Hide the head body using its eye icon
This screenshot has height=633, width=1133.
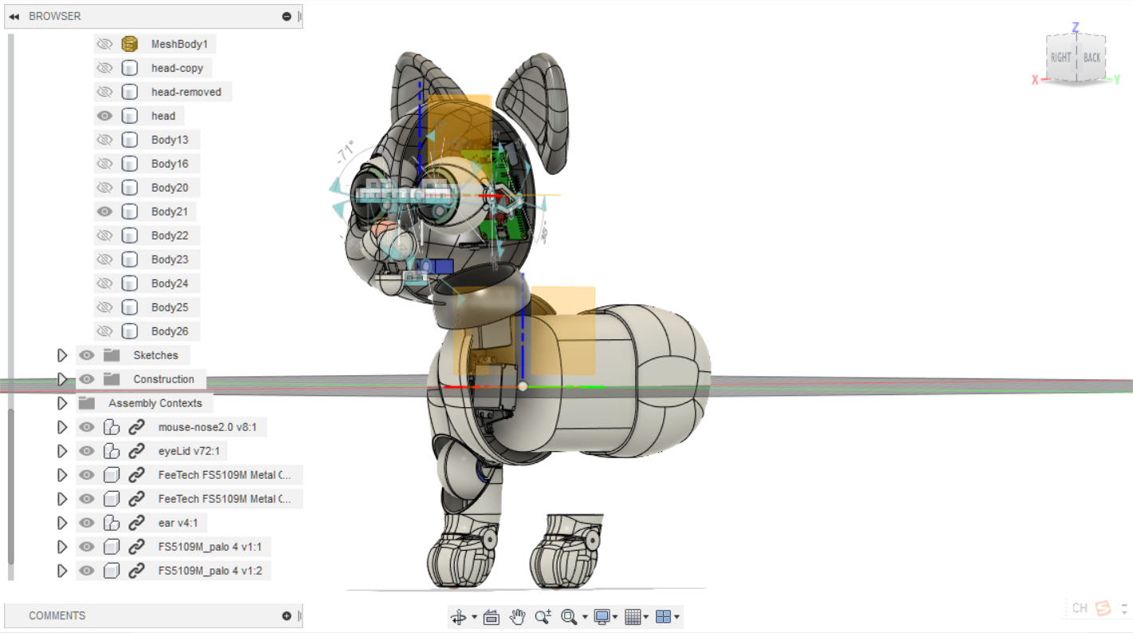(x=105, y=116)
